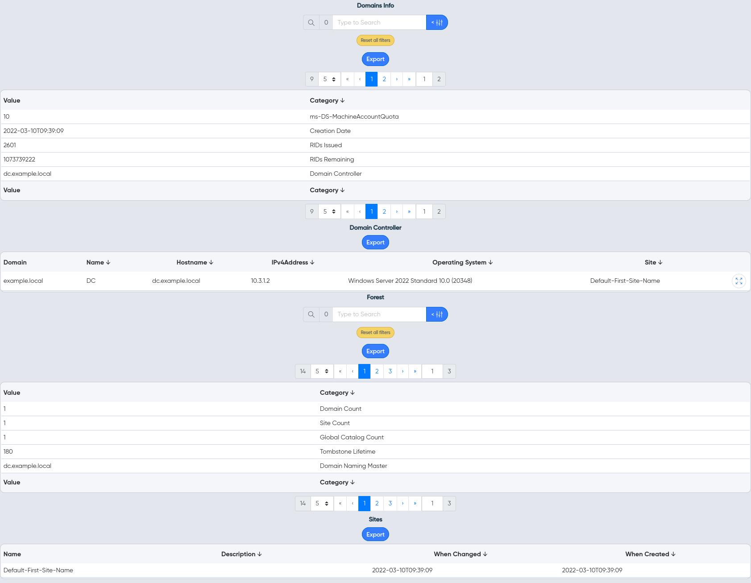Sort Sites table by When Changed
The width and height of the screenshot is (751, 583).
461,554
